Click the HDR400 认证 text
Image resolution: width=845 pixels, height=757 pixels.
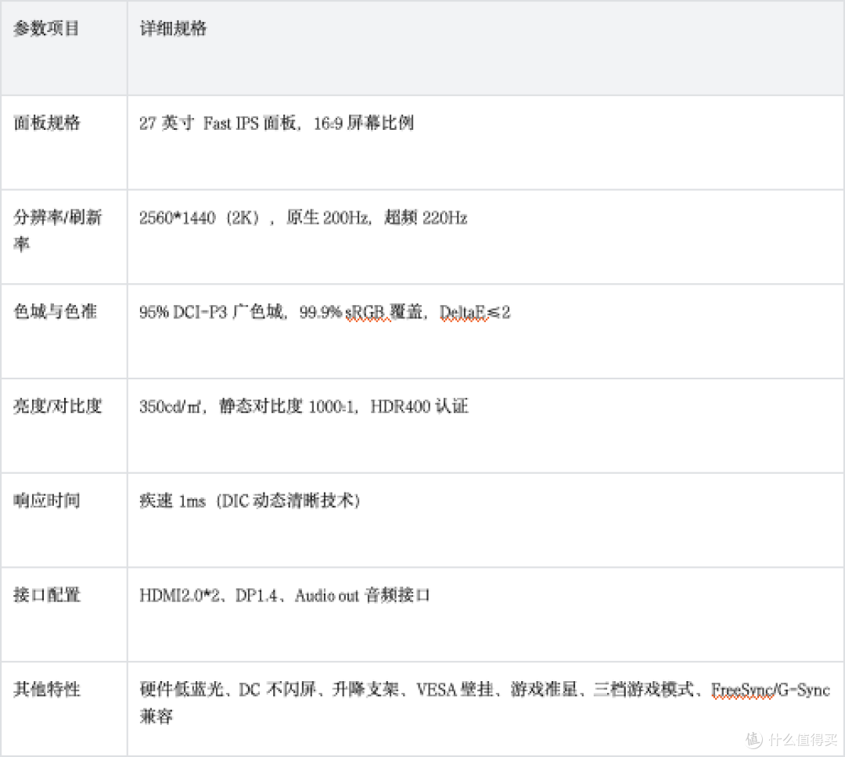click(x=419, y=406)
